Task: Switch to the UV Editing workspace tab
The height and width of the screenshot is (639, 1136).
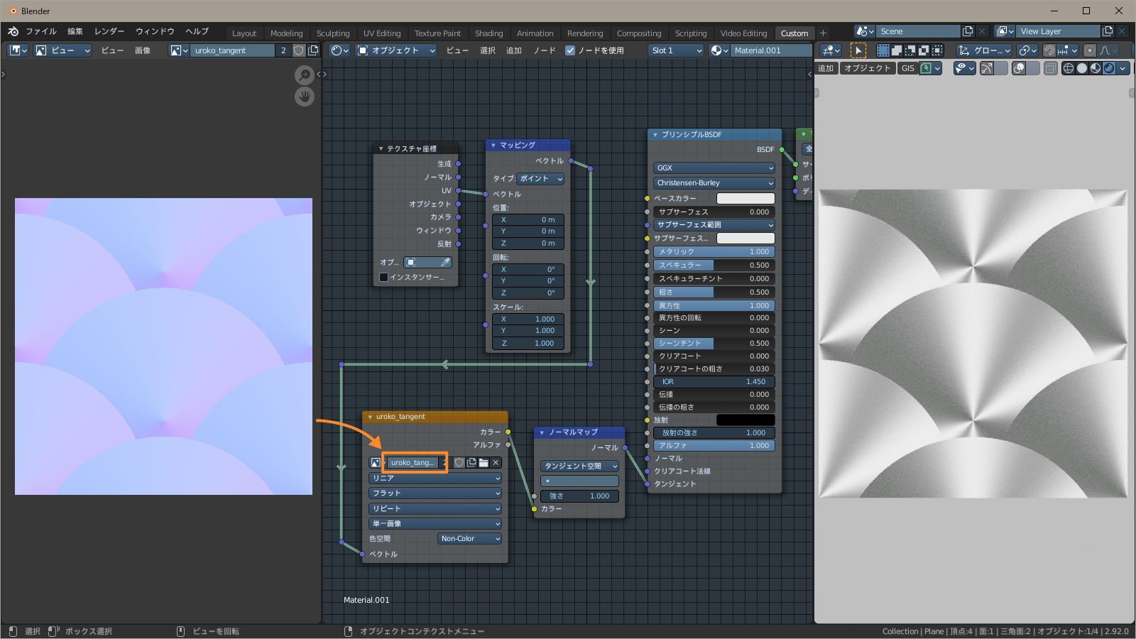Action: [x=382, y=33]
